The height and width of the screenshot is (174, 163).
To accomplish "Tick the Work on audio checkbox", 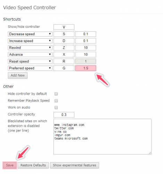I will (x=56, y=108).
